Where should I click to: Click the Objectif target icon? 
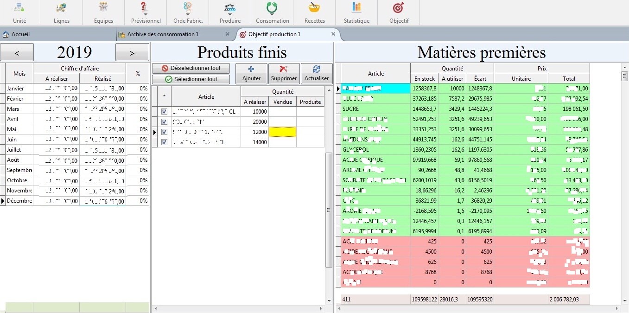(x=399, y=8)
